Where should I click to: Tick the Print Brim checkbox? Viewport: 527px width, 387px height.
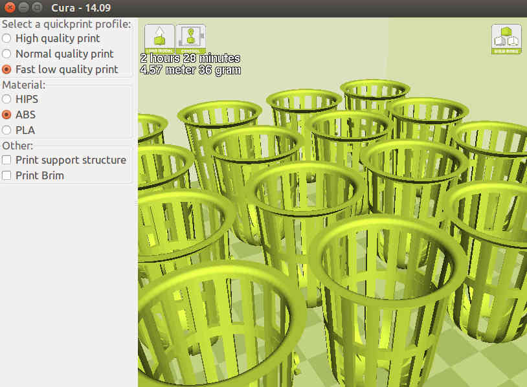click(x=6, y=175)
